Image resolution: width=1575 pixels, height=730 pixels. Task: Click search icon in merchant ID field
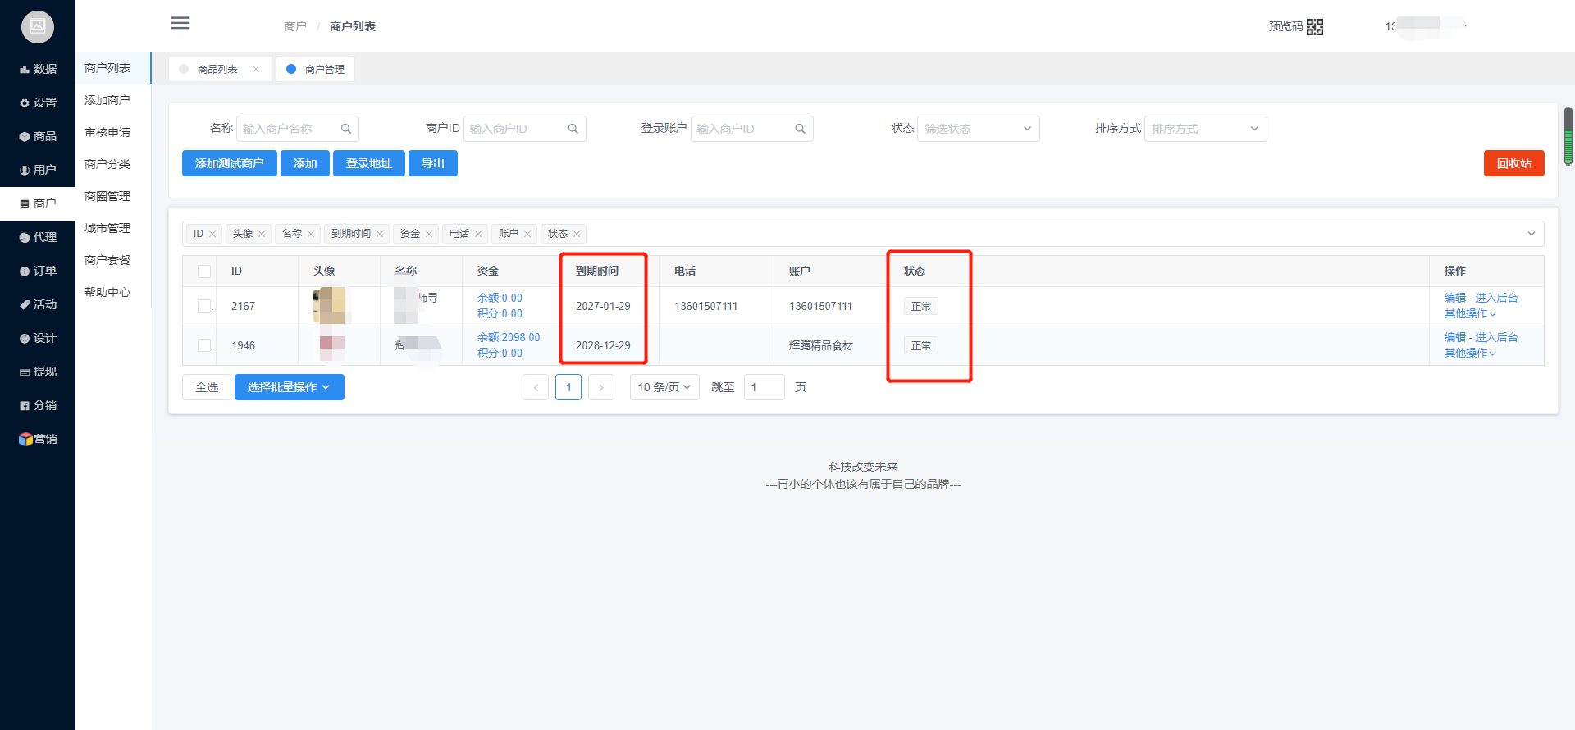coord(573,129)
